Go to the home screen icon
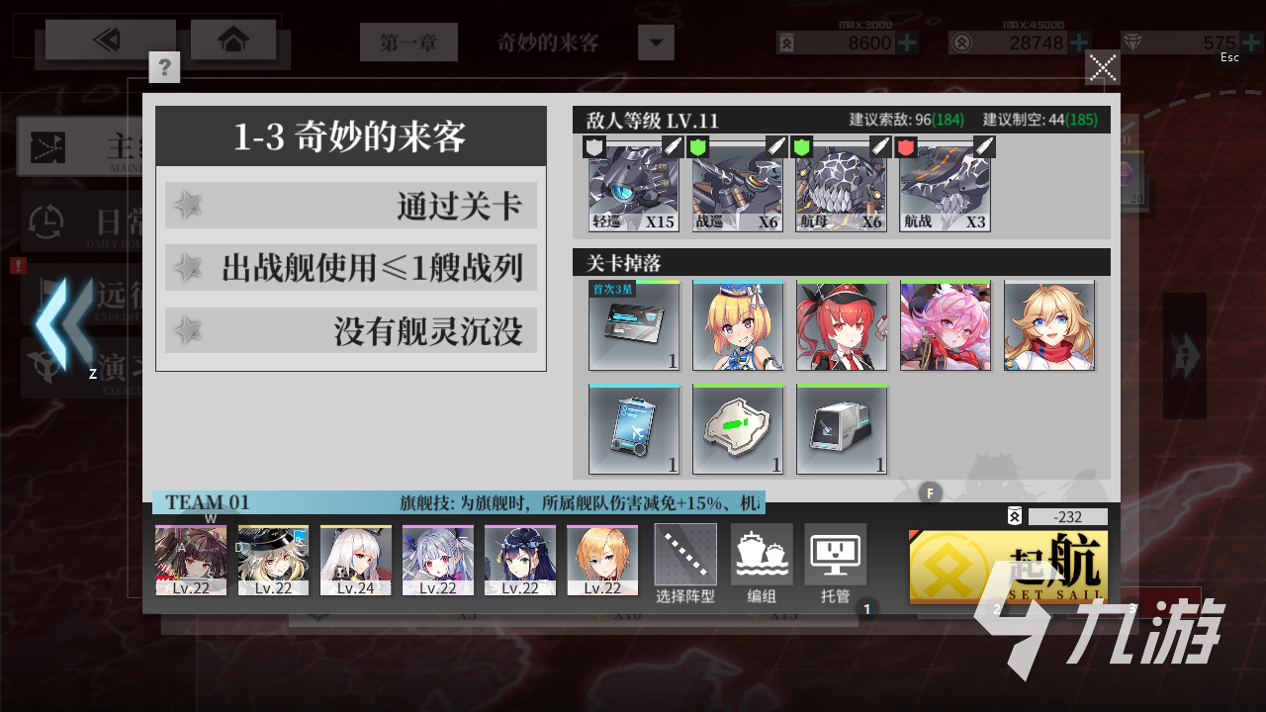 click(x=232, y=40)
